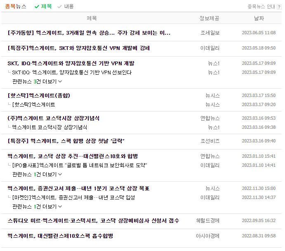This screenshot has width=285, height=251.
Task: Click the date 2023.03.16 09:40
Action: (x=259, y=141)
